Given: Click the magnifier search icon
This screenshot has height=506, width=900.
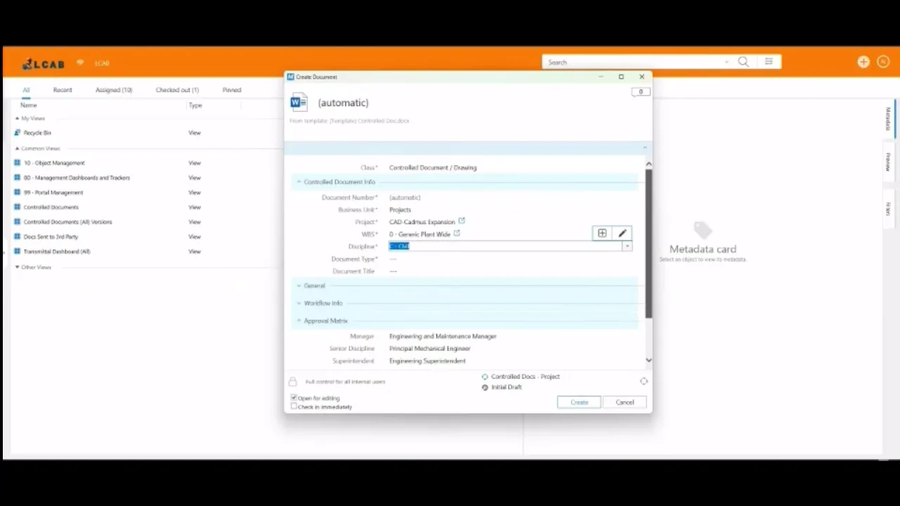Looking at the screenshot, I should pos(743,62).
